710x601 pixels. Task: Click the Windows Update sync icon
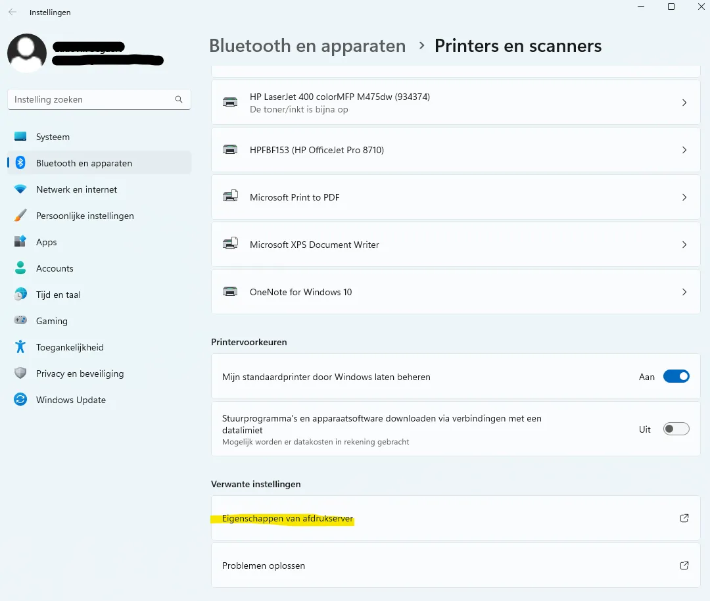coord(20,399)
